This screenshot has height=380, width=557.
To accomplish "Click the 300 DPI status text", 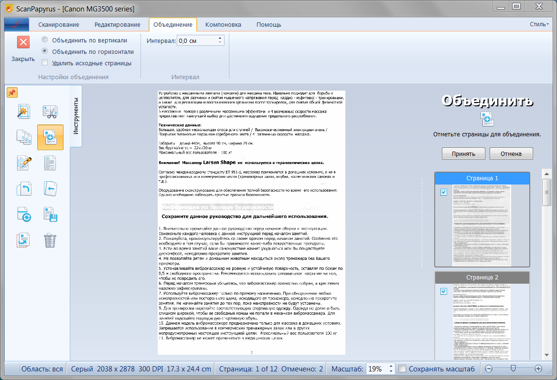I will coord(150,369).
